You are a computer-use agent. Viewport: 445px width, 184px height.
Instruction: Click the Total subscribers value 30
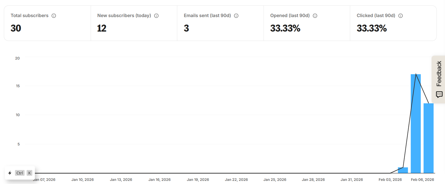(x=16, y=28)
